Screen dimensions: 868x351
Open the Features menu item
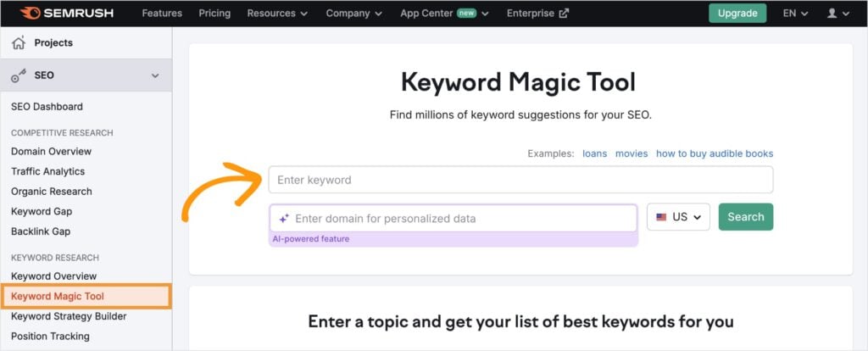point(162,14)
